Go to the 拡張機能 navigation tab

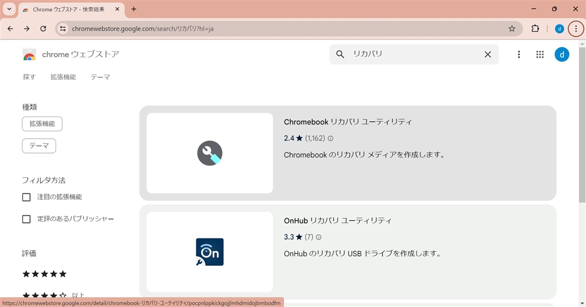63,77
